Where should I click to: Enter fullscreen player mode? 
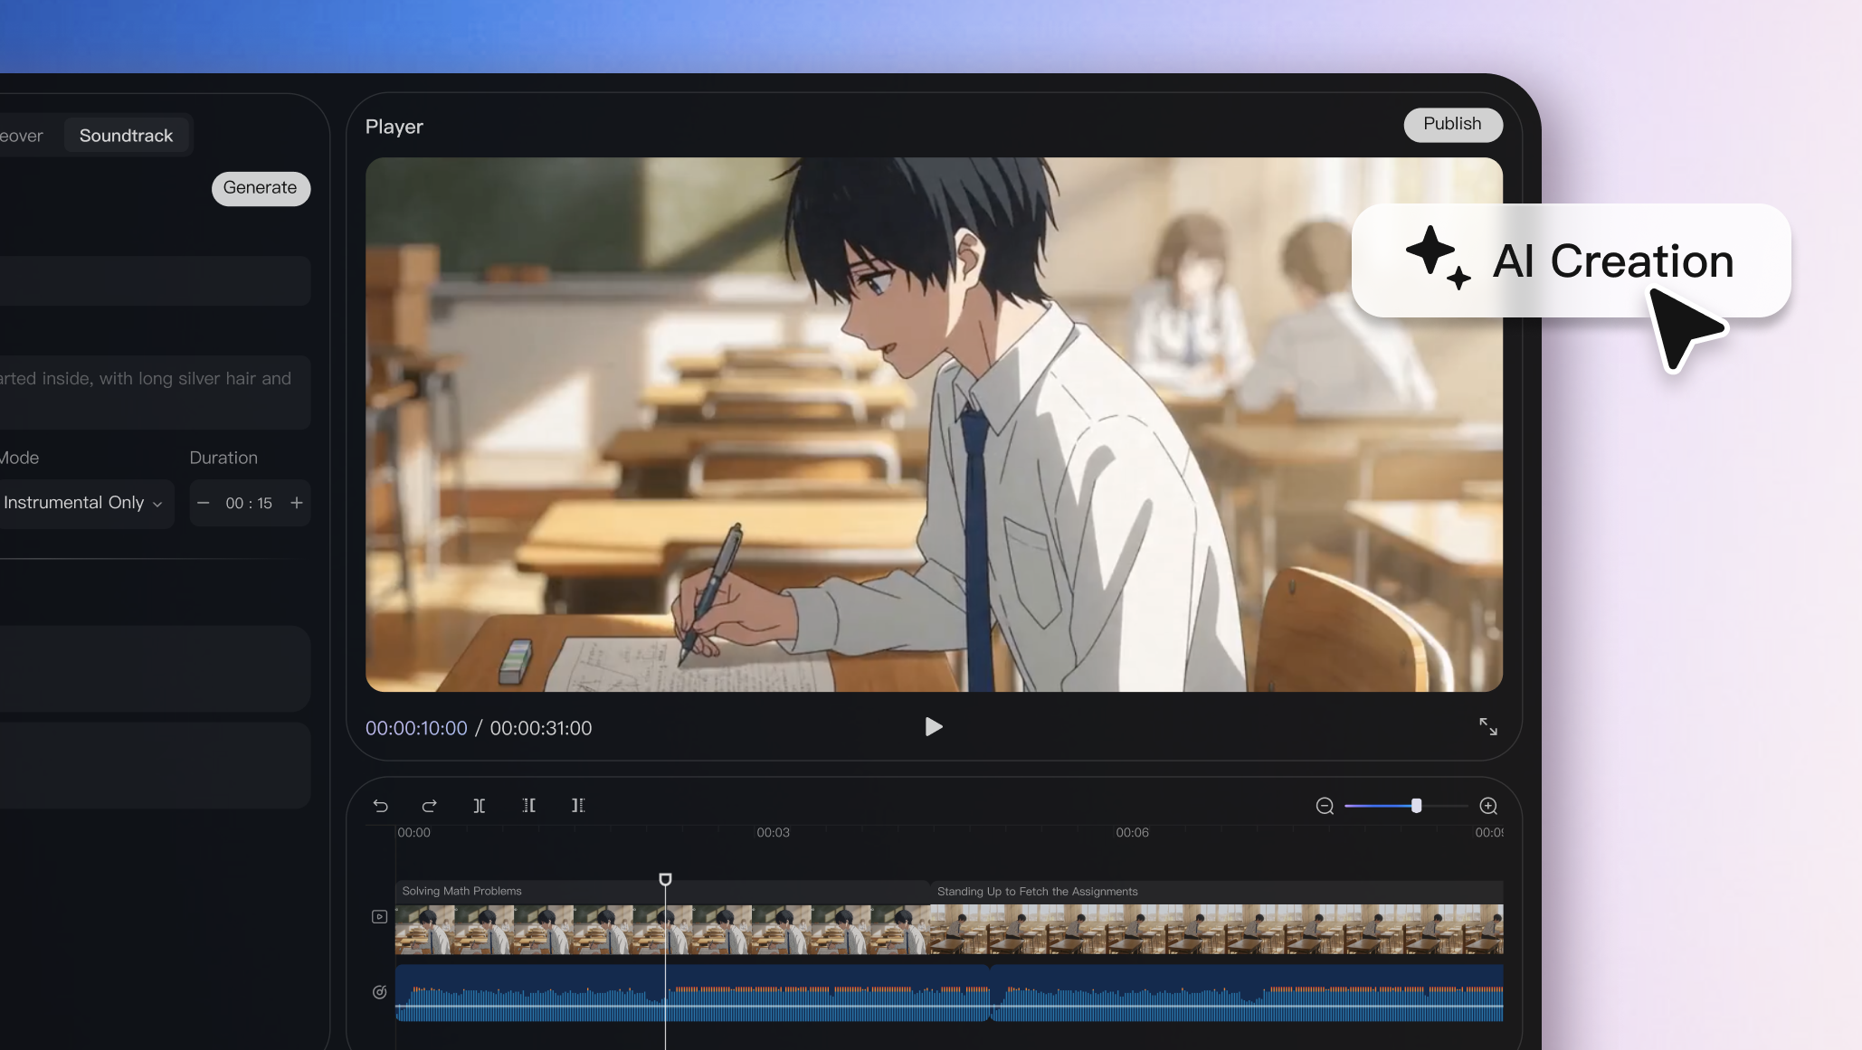(x=1488, y=727)
